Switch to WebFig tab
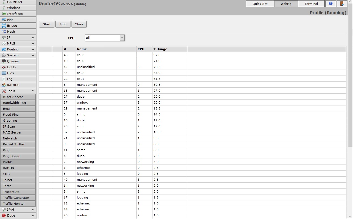Screen dimensions: 353x219 tap(286, 4)
